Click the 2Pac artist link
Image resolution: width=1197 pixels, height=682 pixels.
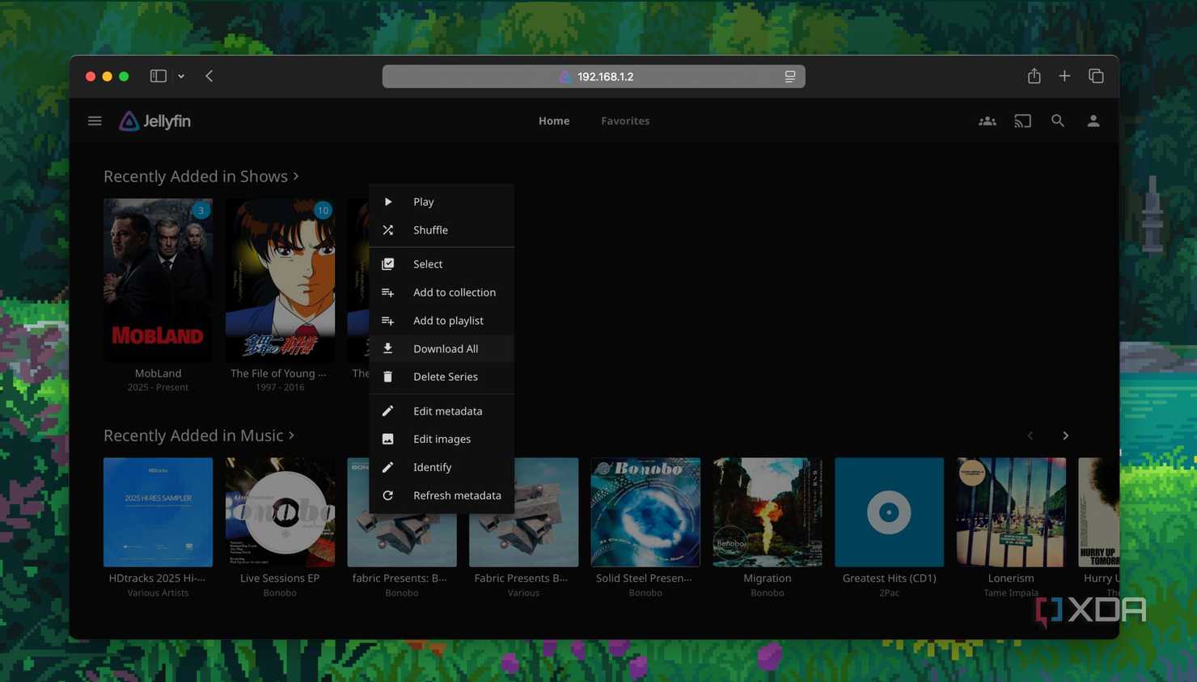(x=889, y=593)
